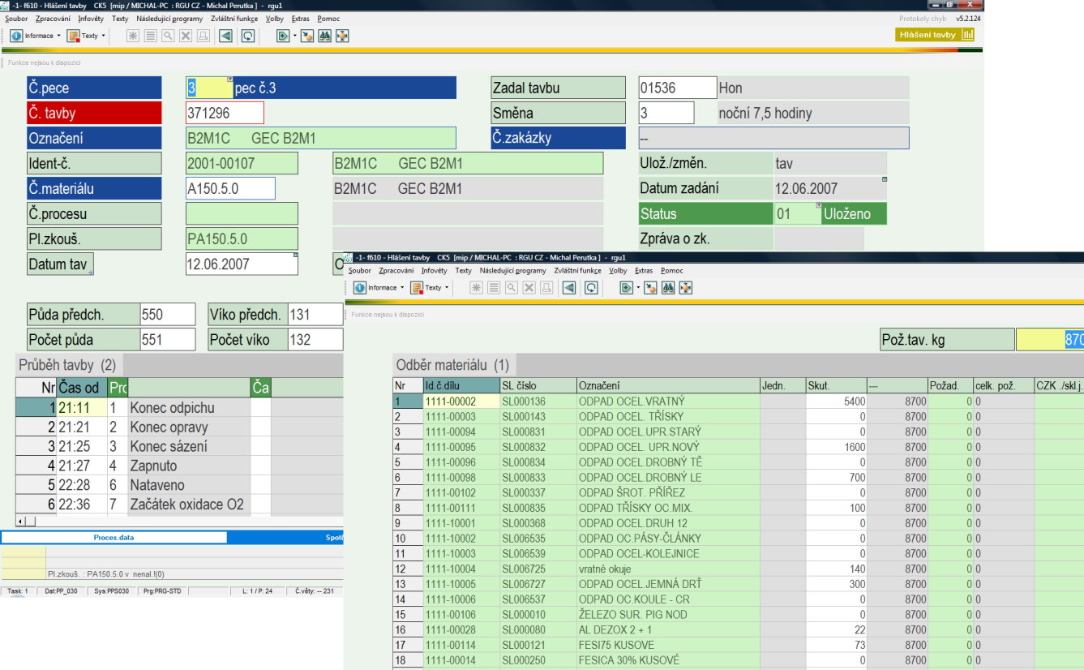Click the four-arrows expand icon in the Odběr materiálu window
This screenshot has width=1084, height=670.
point(685,287)
